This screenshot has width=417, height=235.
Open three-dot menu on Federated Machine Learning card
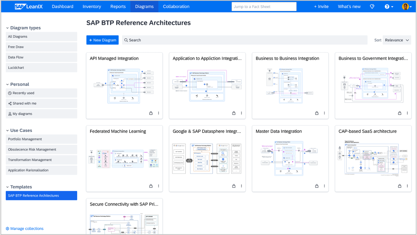158,186
